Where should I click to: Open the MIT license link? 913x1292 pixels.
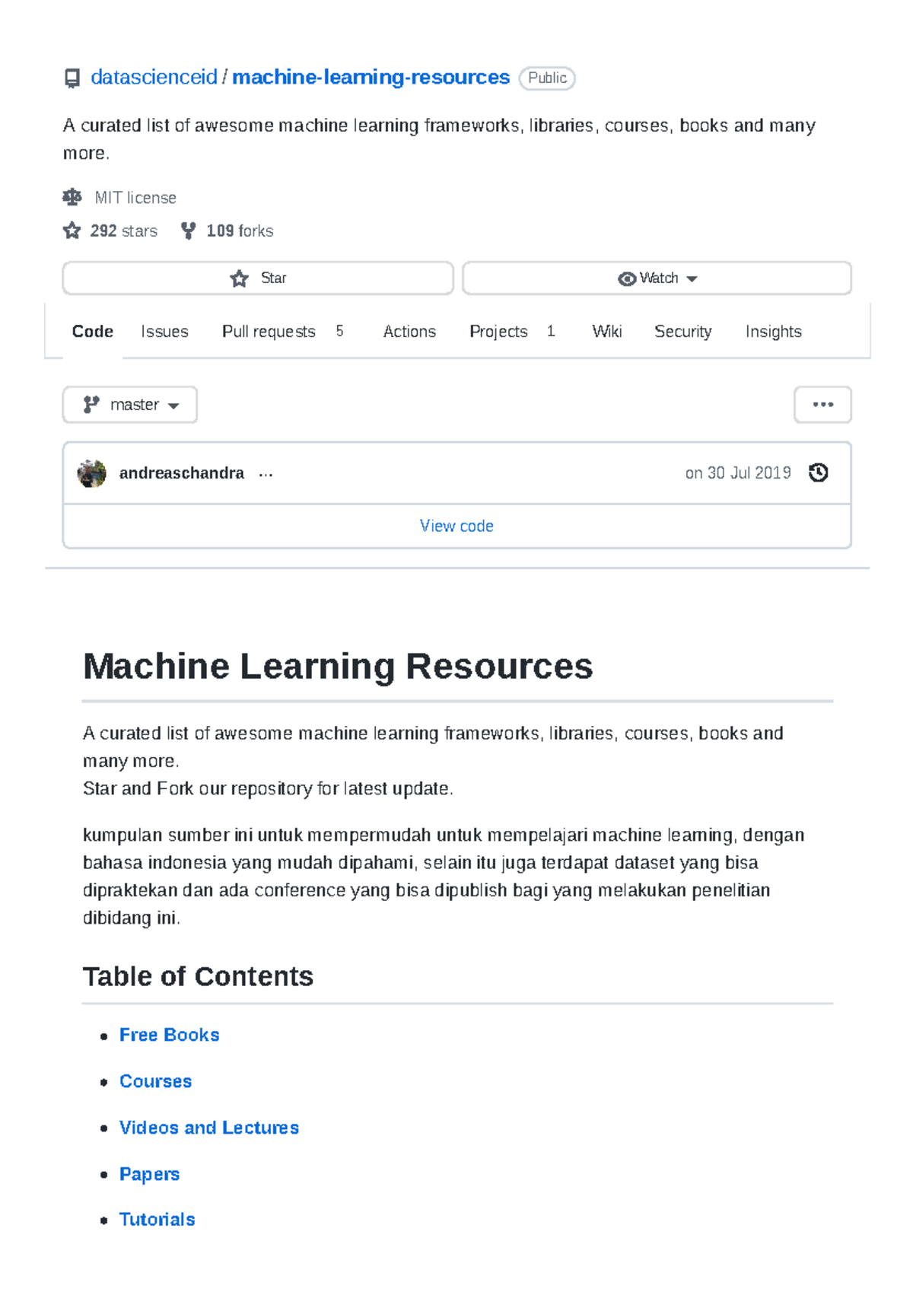(135, 198)
